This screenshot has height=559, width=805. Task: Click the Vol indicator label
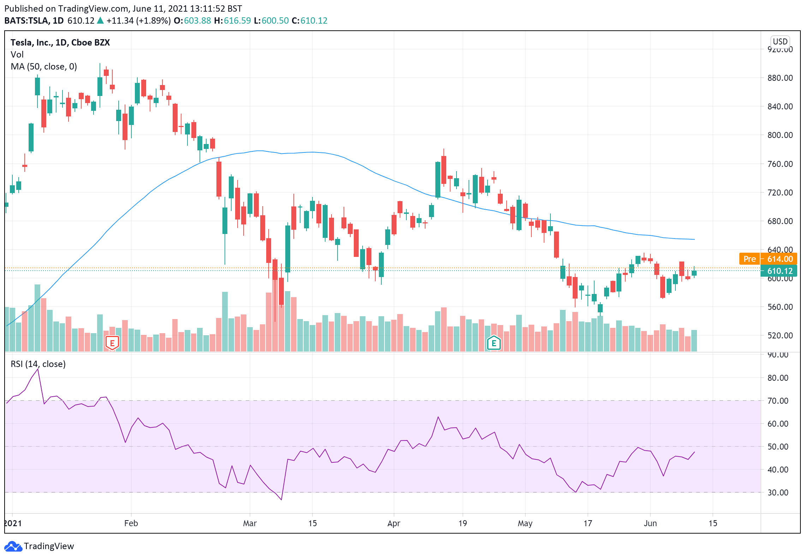click(x=17, y=54)
